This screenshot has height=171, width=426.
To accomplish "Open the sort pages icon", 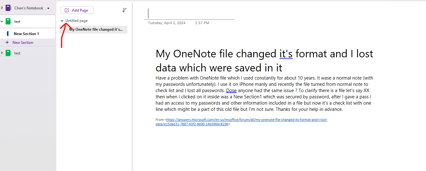I will pyautogui.click(x=124, y=10).
